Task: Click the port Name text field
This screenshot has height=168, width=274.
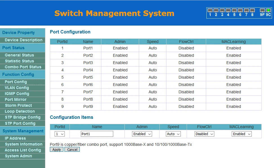Action: pos(97,134)
